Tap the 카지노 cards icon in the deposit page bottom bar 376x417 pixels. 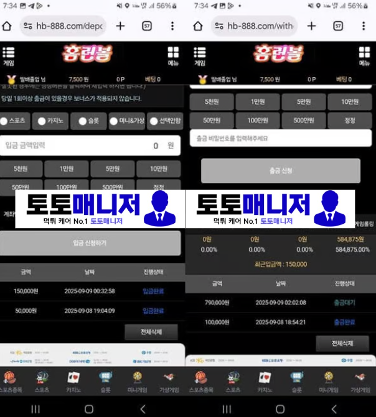tap(73, 380)
